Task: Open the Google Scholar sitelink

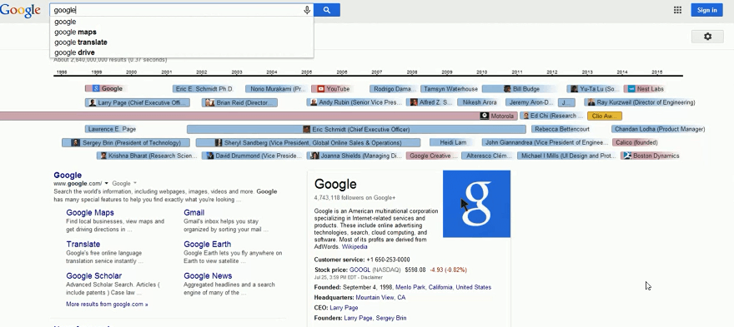Action: 93,276
